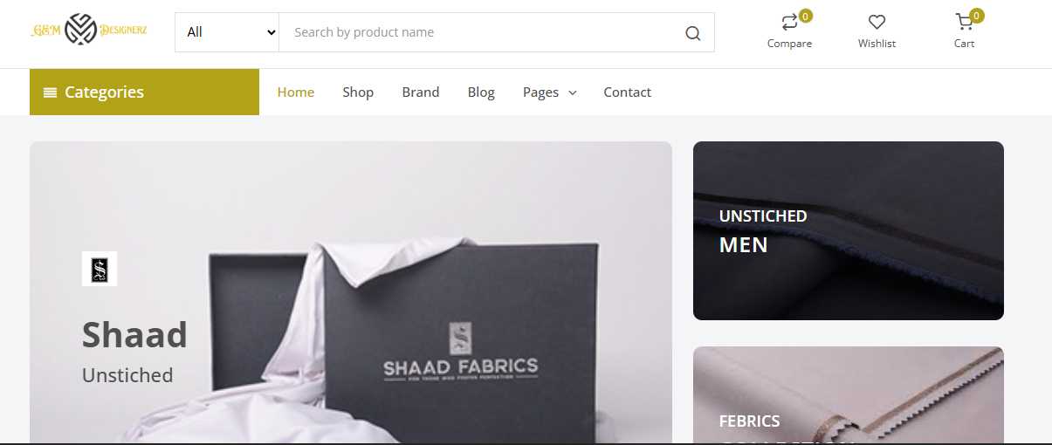The height and width of the screenshot is (445, 1052).
Task: Open the Compare arrows icon
Action: pyautogui.click(x=789, y=22)
